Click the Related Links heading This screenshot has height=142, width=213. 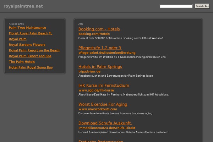pyautogui.click(x=16, y=24)
